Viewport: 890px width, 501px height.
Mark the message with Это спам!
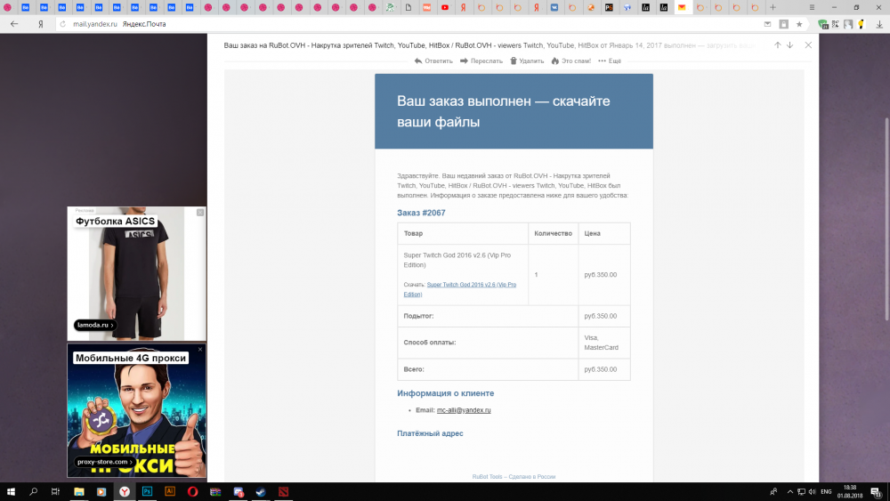click(x=570, y=61)
